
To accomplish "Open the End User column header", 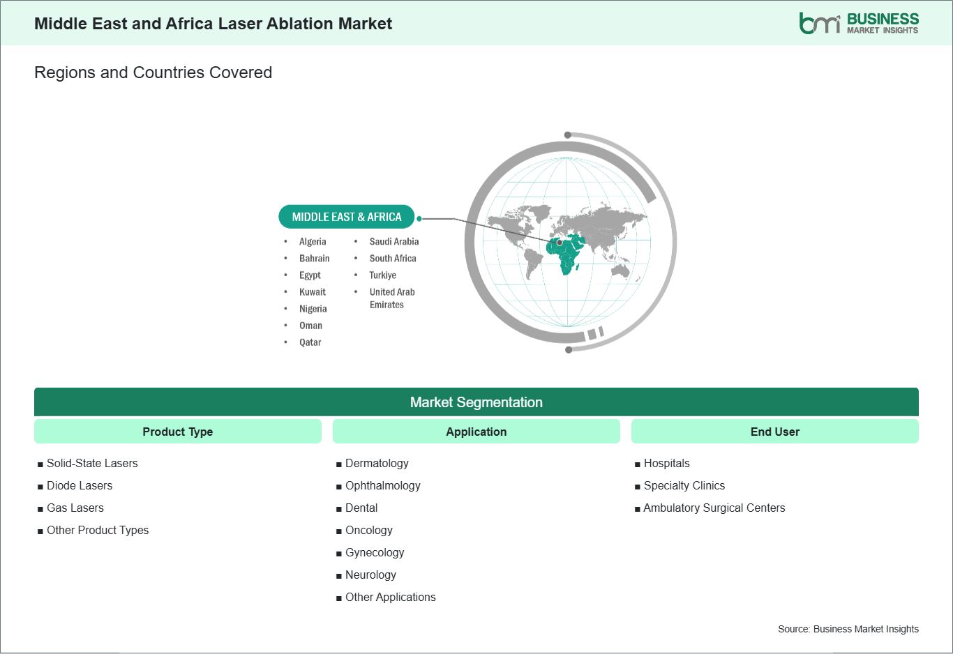I will (775, 432).
